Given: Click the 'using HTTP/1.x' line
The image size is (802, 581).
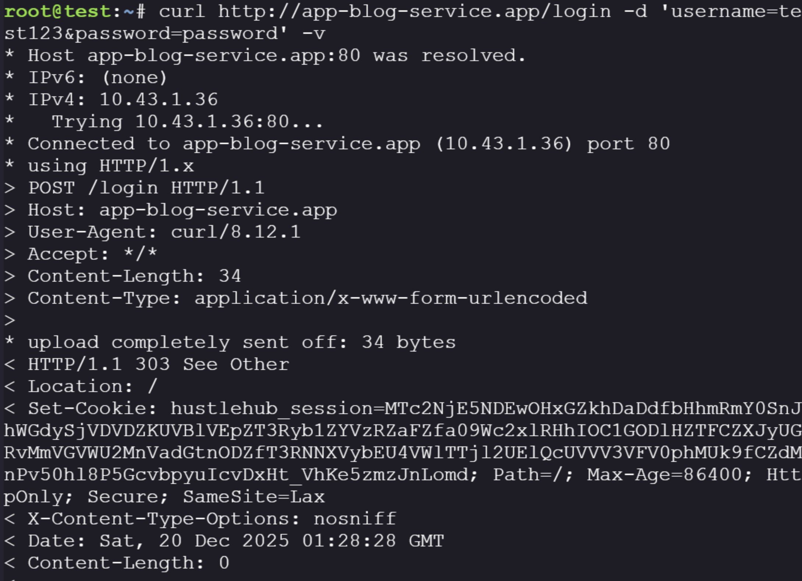Looking at the screenshot, I should click(x=110, y=166).
